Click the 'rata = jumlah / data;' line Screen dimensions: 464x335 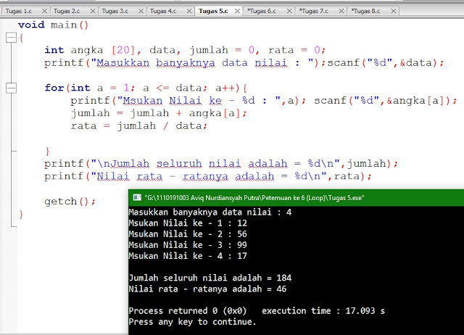pyautogui.click(x=139, y=126)
